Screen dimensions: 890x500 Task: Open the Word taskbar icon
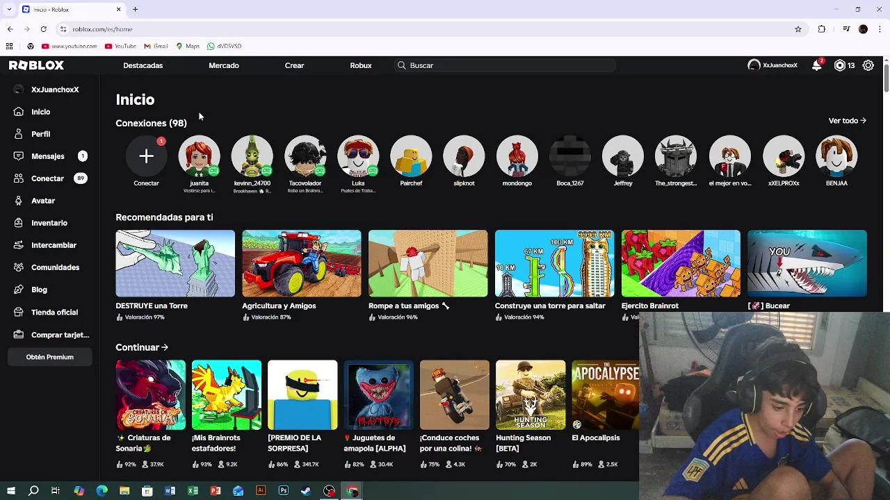170,491
